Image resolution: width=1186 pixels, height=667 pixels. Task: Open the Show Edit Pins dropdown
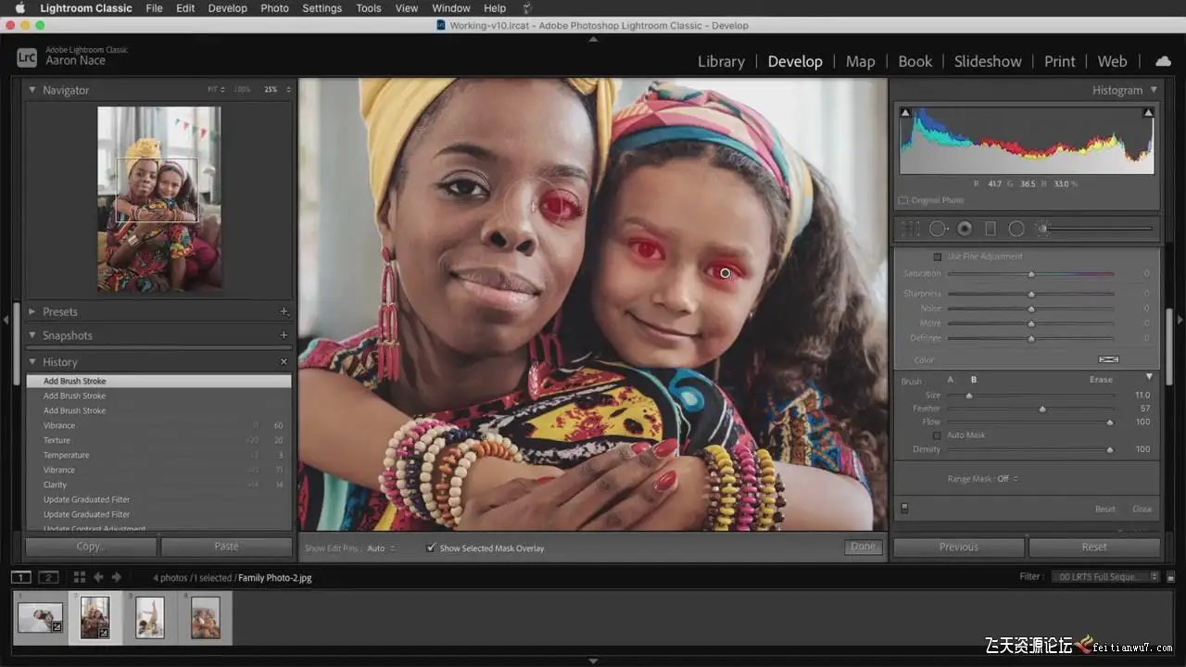[381, 548]
